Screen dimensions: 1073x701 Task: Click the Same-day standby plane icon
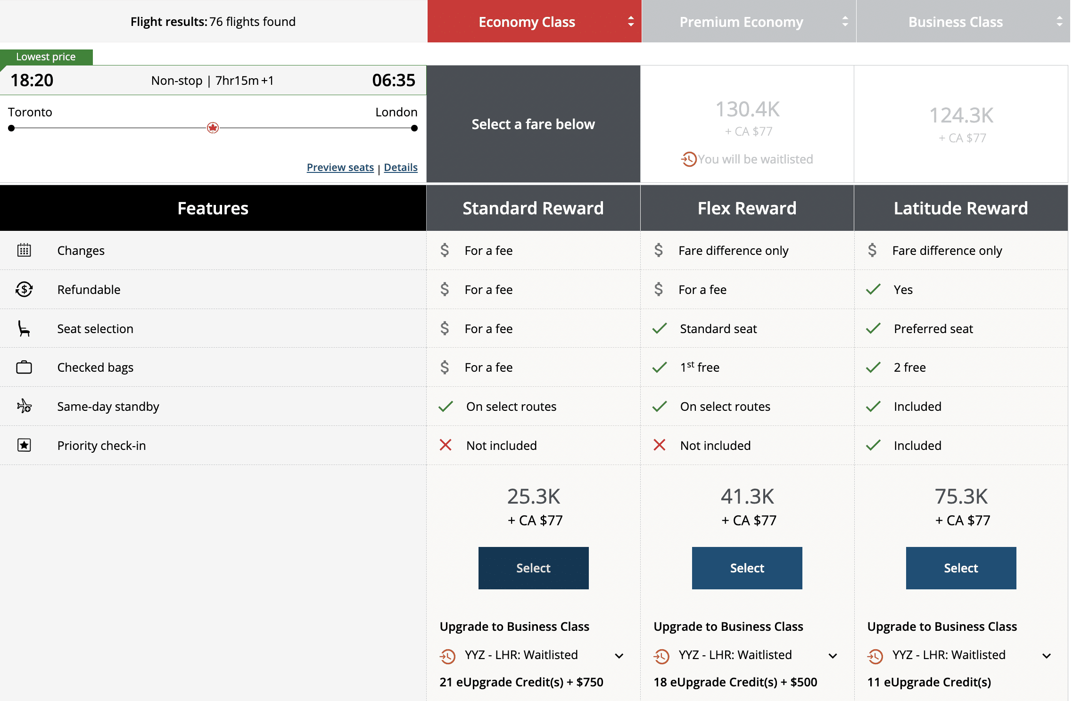click(x=24, y=406)
